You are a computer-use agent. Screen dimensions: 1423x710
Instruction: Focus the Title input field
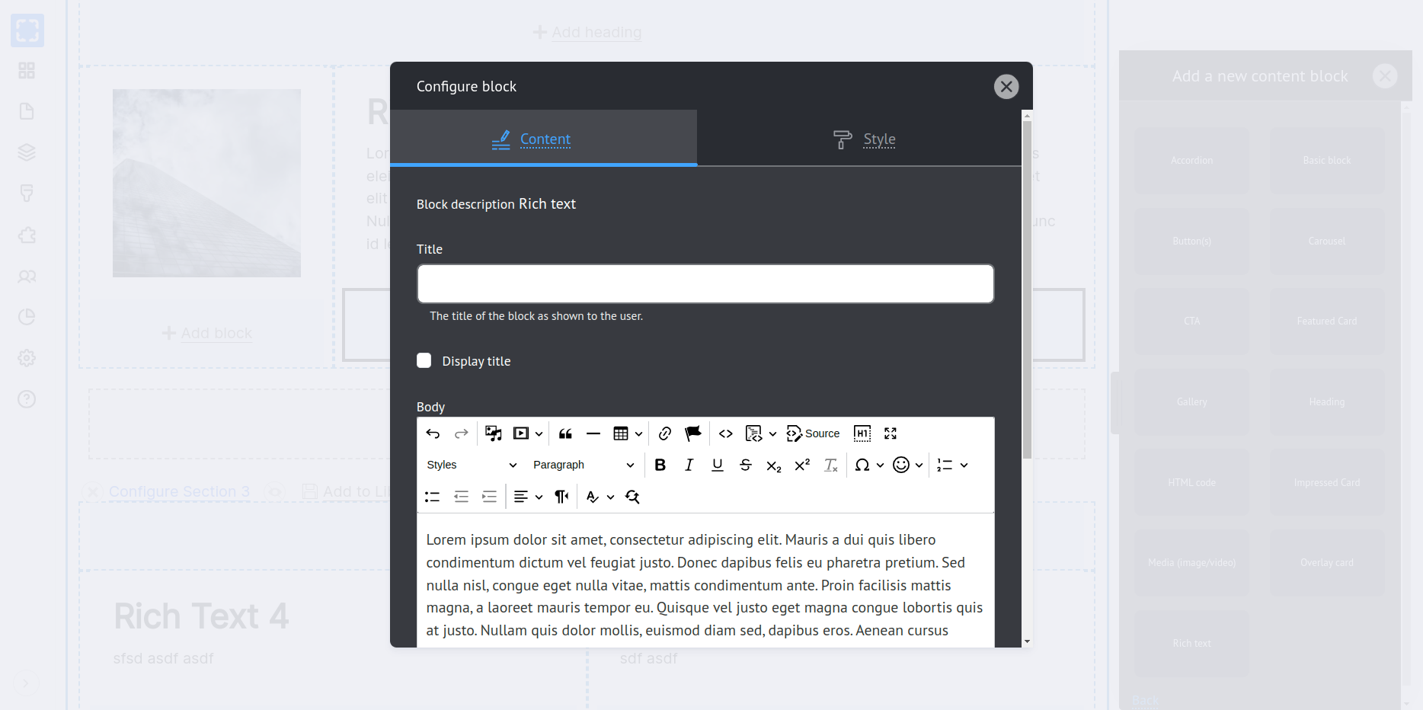(705, 284)
